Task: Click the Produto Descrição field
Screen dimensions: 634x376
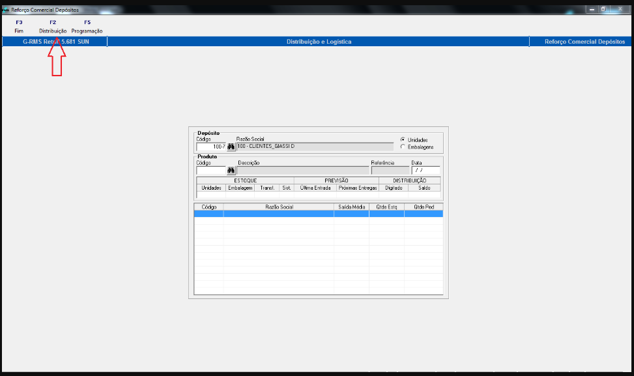Action: click(303, 170)
